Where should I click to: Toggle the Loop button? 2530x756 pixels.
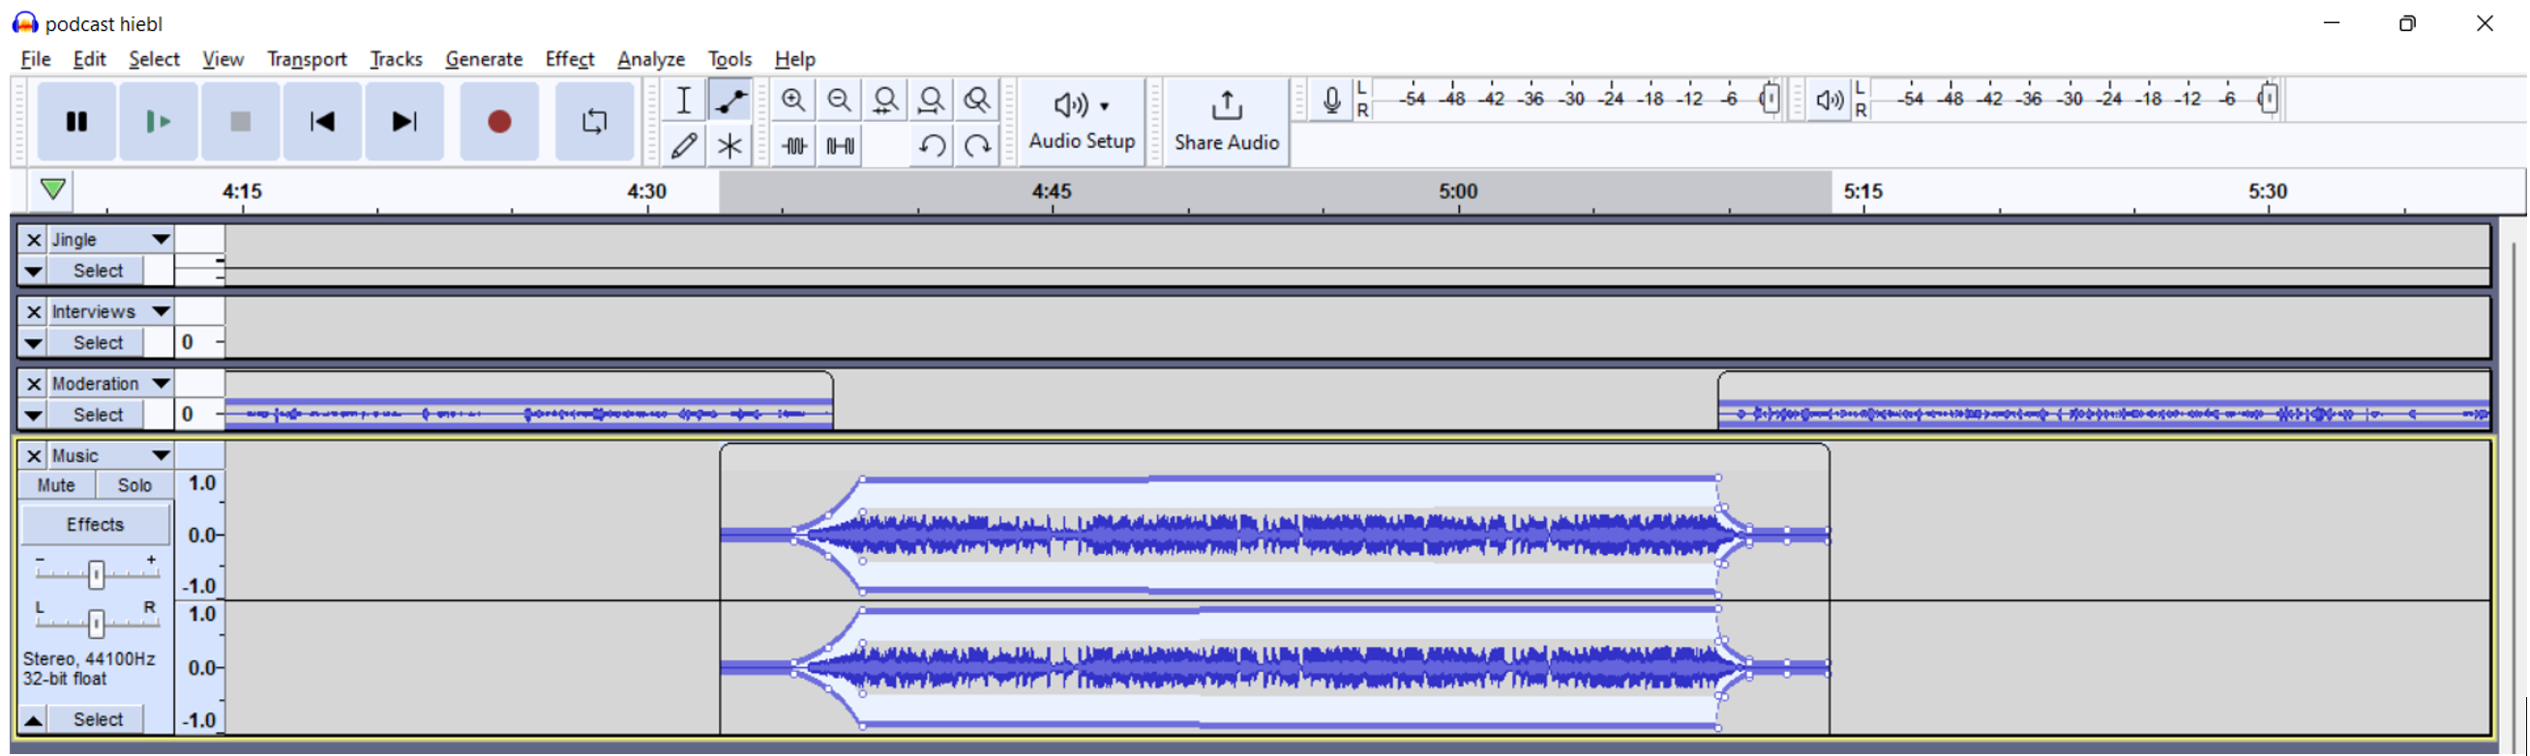coord(594,122)
